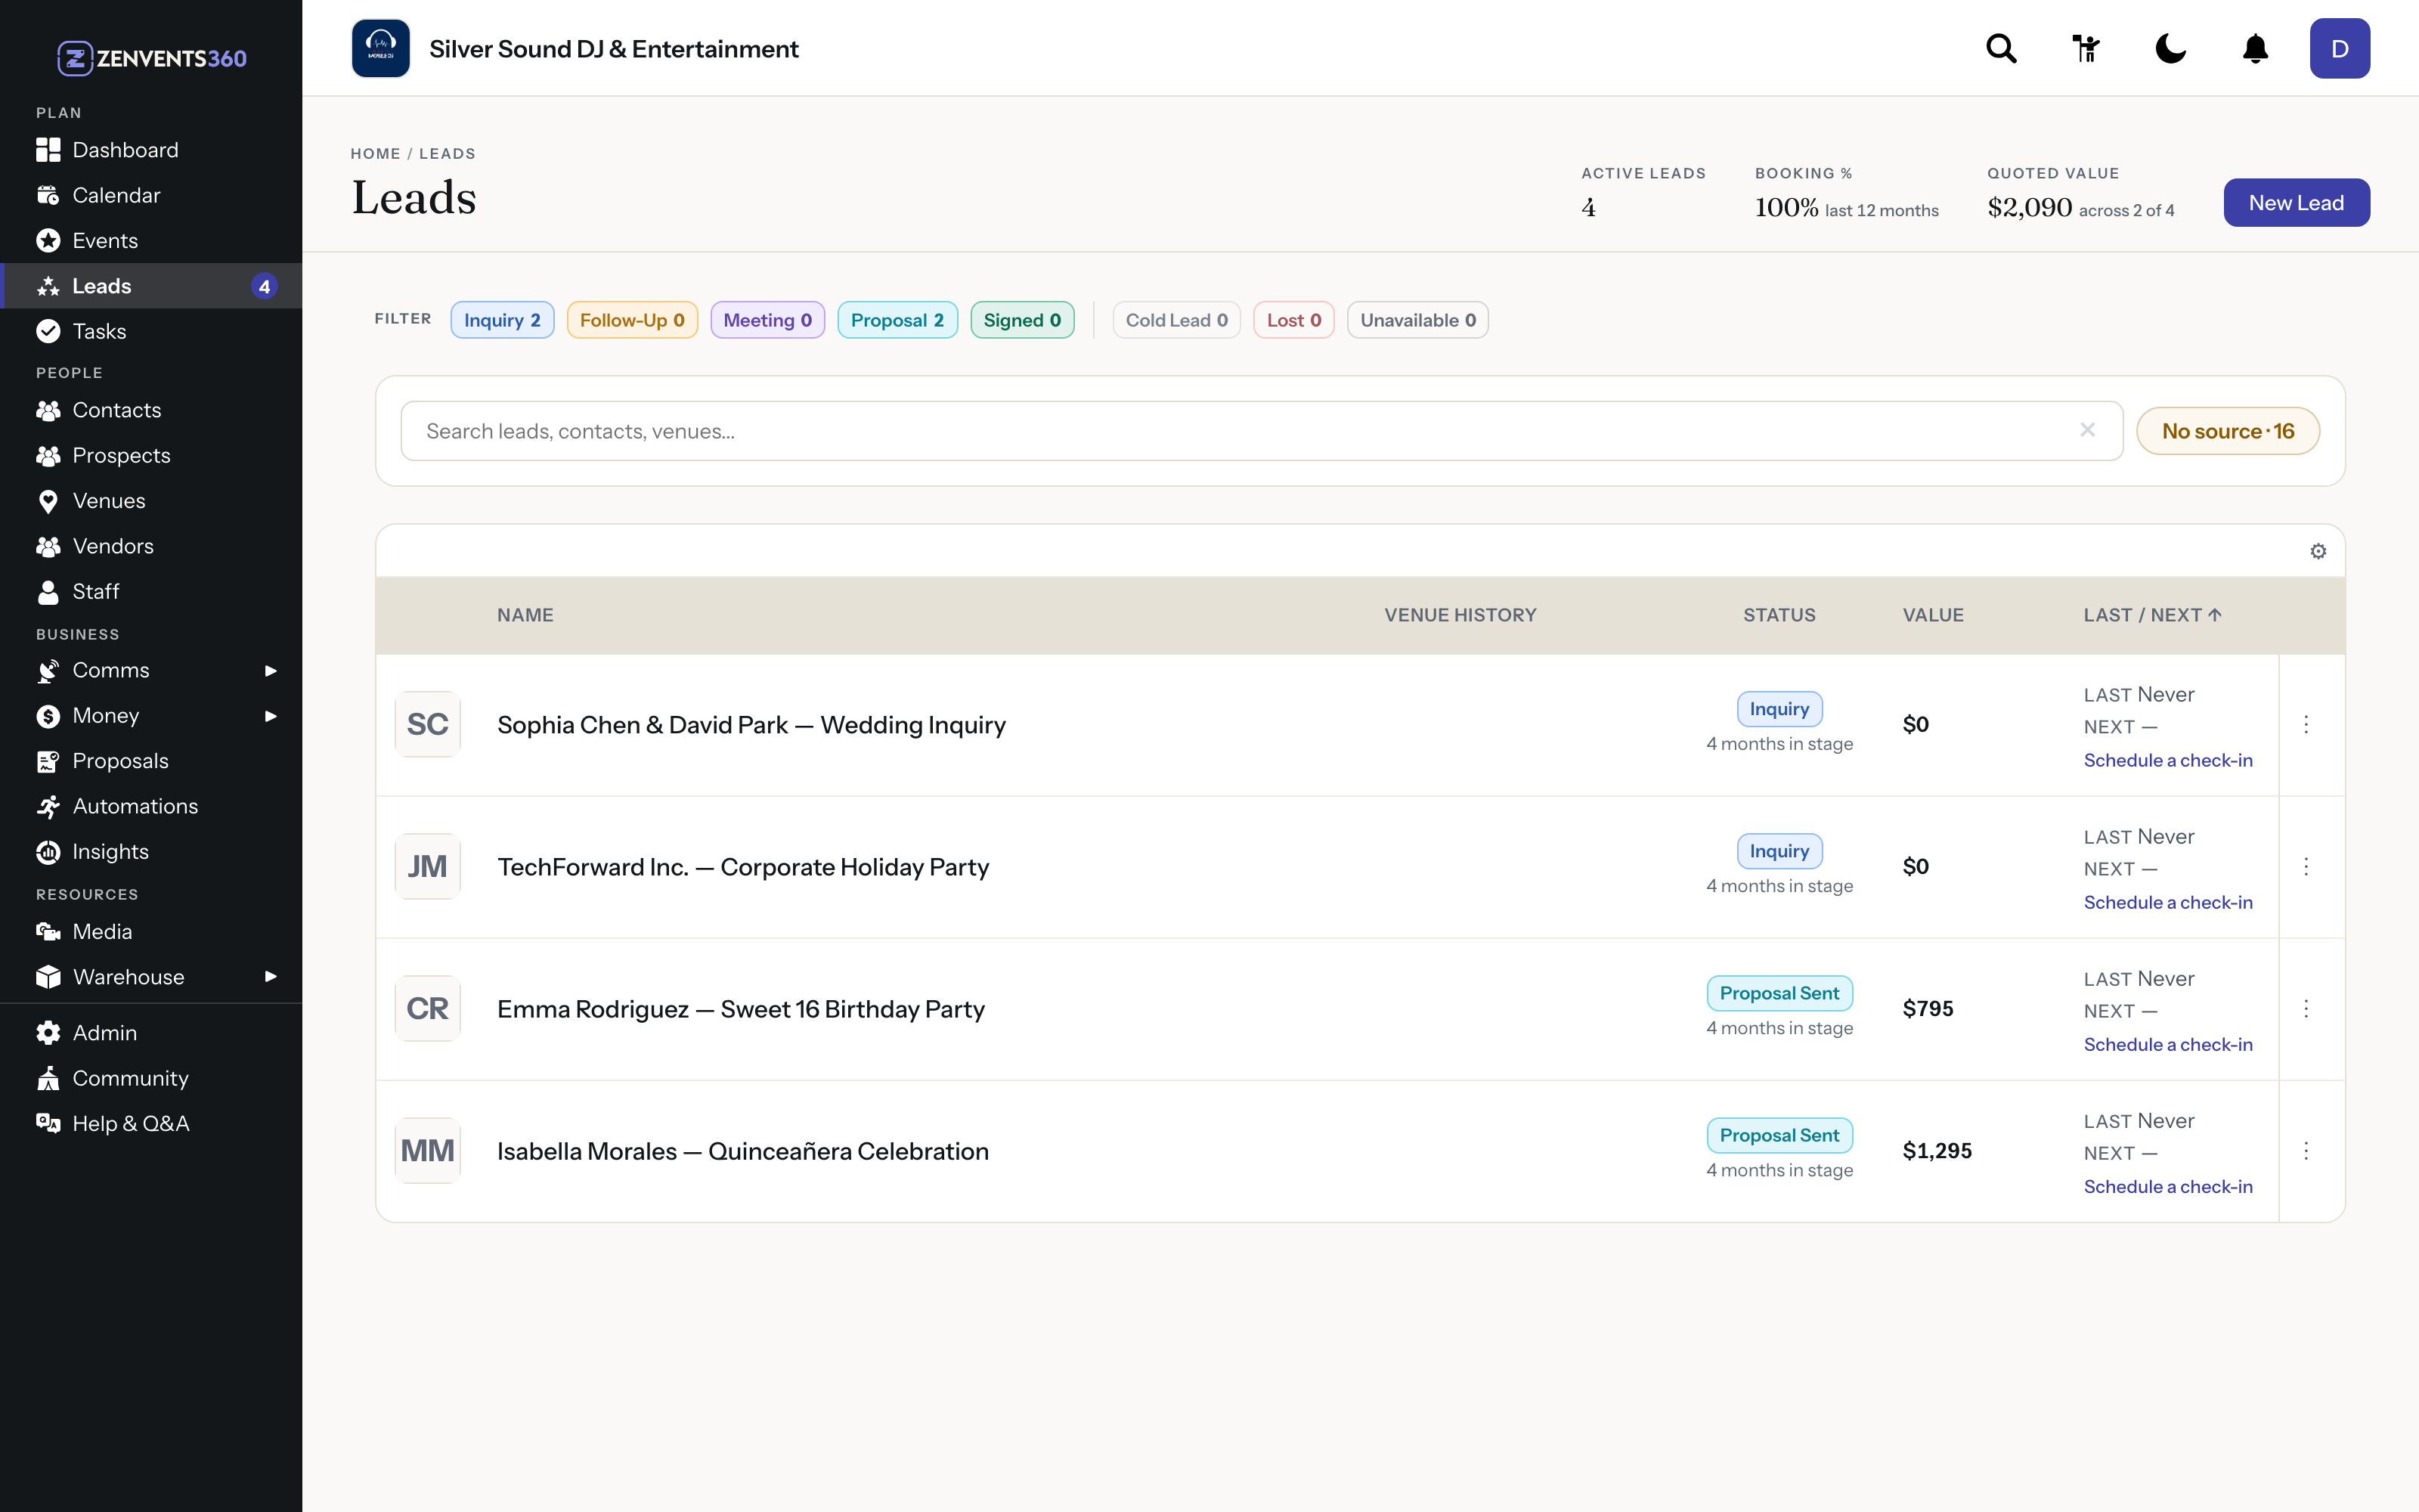Open Tasks in sidebar
The width and height of the screenshot is (2419, 1512).
click(151, 331)
